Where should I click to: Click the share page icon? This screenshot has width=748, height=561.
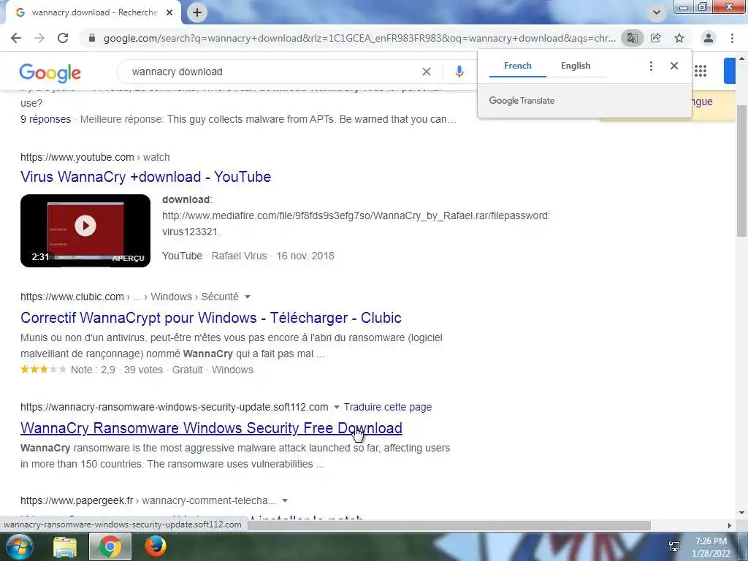pyautogui.click(x=656, y=38)
